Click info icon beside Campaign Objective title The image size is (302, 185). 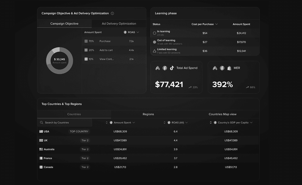pyautogui.click(x=112, y=13)
